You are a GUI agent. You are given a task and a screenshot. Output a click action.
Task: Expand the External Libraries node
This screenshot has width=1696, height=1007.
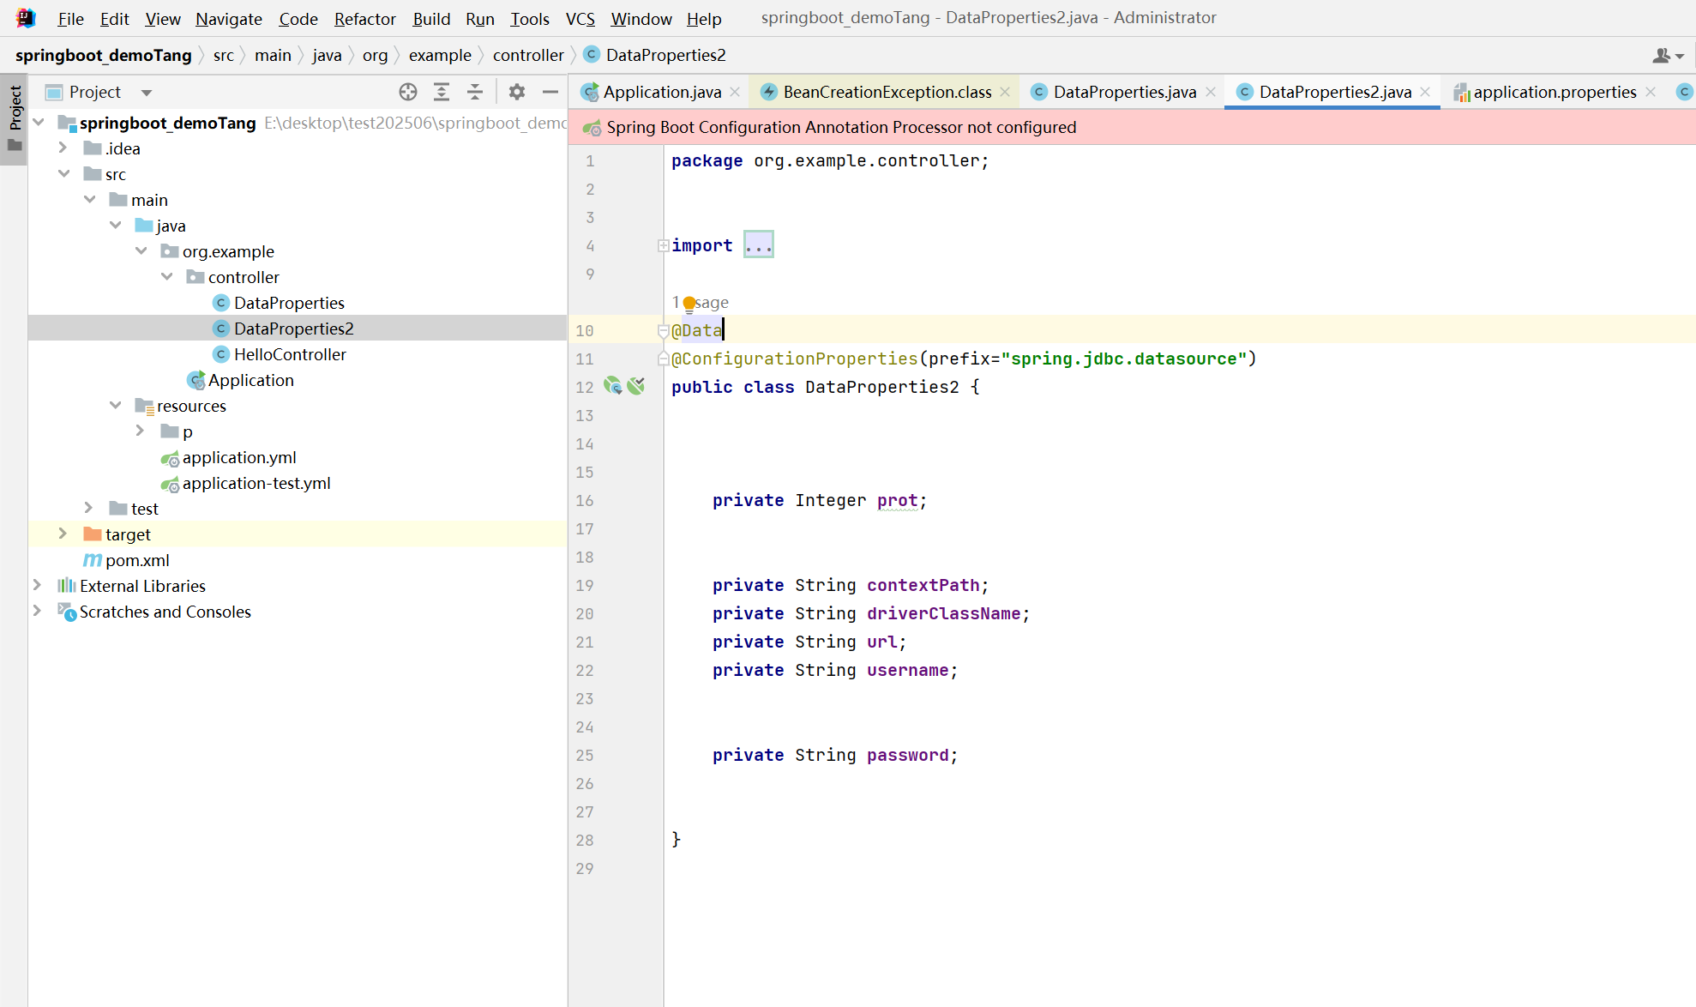[x=37, y=585]
